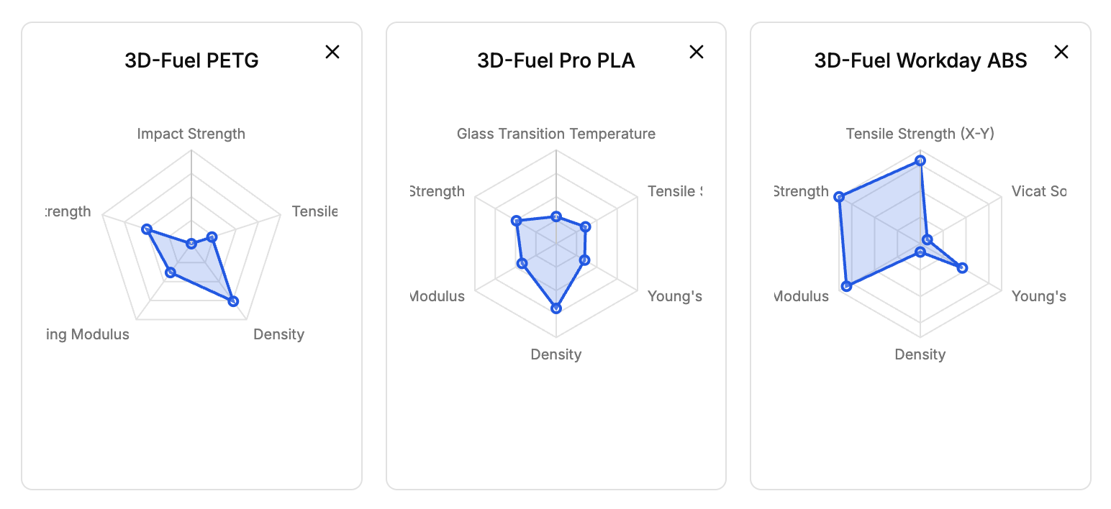Click the Young's label in Pro PLA chart
Image resolution: width=1111 pixels, height=509 pixels.
(674, 296)
